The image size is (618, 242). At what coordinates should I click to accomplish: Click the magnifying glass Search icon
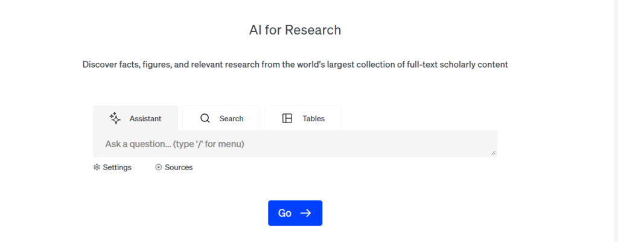pos(205,118)
